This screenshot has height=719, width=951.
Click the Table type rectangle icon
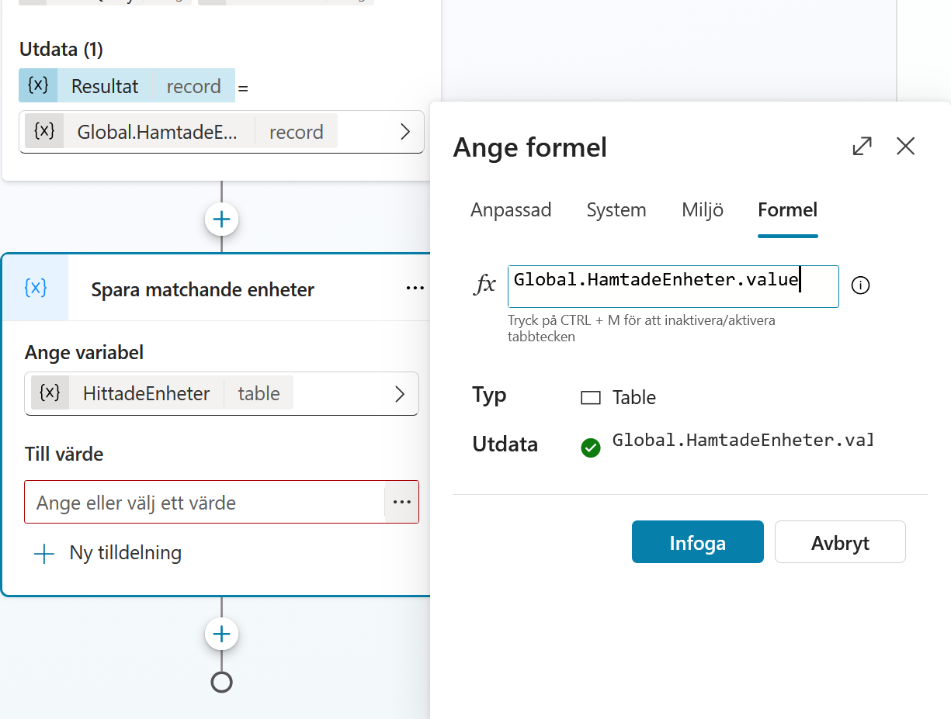[591, 399]
